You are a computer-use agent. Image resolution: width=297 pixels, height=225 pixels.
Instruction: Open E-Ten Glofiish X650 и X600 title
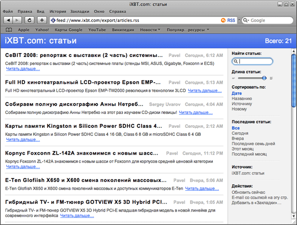pyautogui.click(x=86, y=180)
